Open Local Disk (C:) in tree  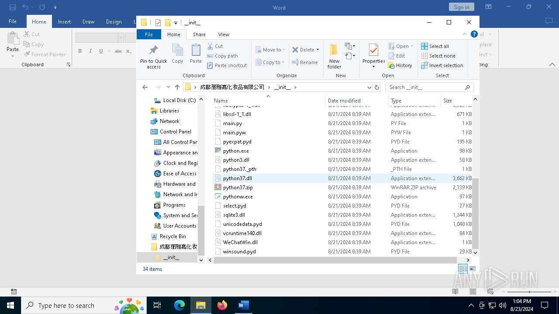[175, 100]
